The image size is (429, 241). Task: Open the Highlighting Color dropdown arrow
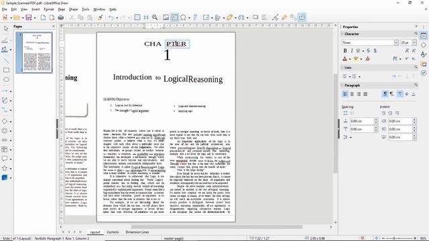[x=361, y=59]
